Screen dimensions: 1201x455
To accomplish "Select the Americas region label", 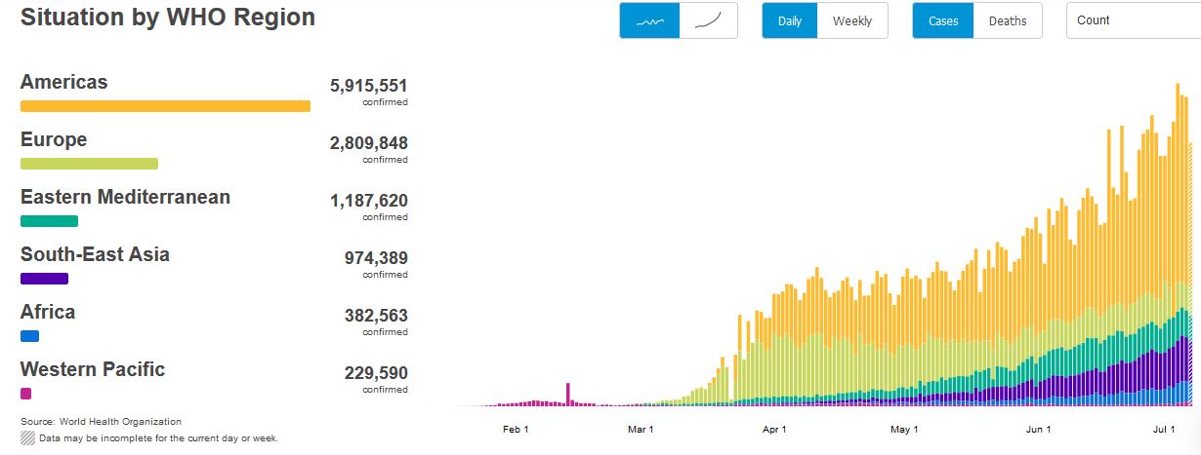I will click(63, 82).
